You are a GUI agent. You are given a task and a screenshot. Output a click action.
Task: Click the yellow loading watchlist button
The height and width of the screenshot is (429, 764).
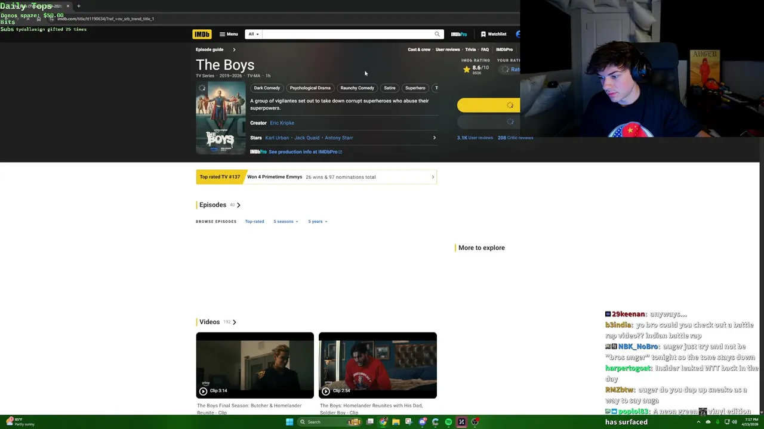click(x=488, y=105)
